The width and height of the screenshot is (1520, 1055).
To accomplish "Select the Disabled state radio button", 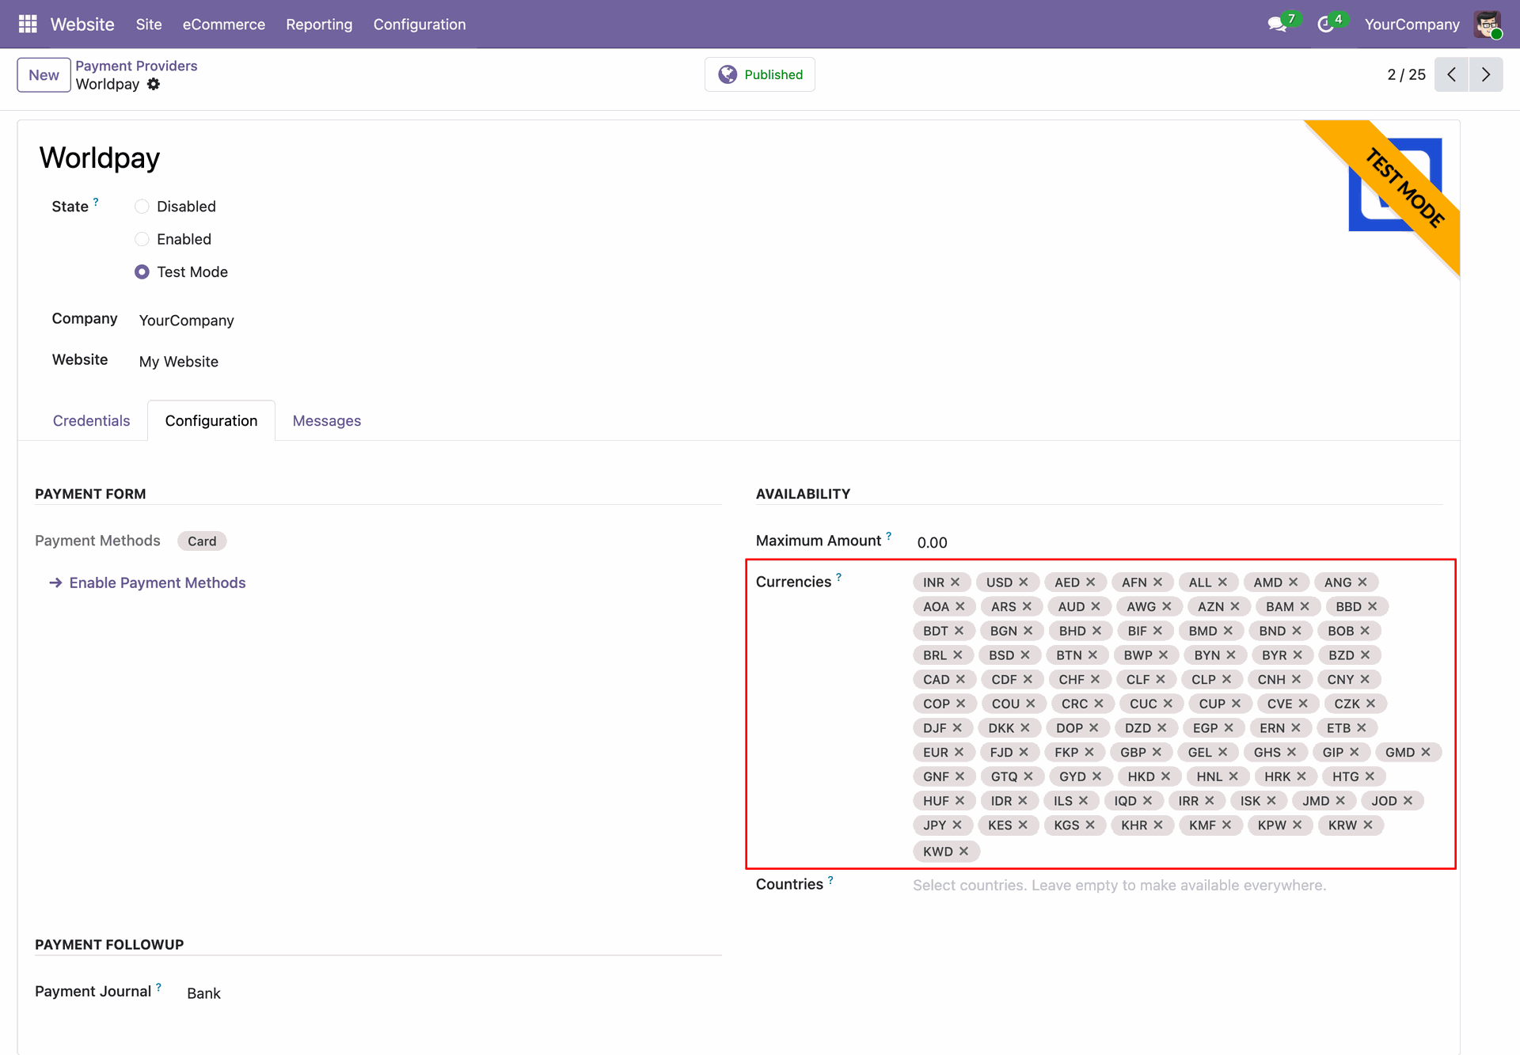I will coord(142,207).
